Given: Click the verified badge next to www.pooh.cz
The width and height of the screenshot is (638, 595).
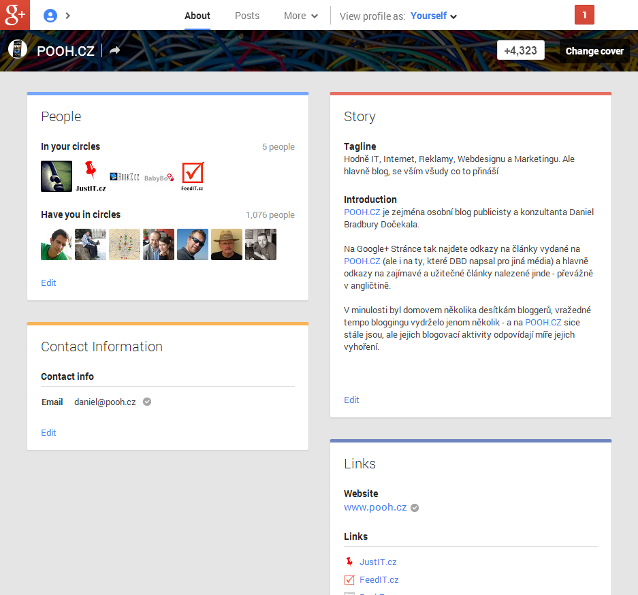Looking at the screenshot, I should pos(414,507).
